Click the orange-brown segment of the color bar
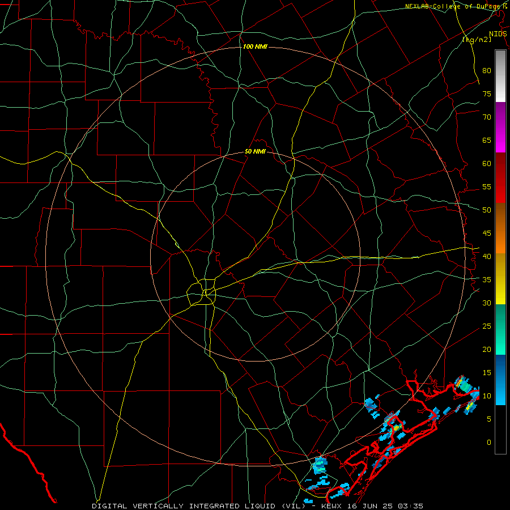 500,228
